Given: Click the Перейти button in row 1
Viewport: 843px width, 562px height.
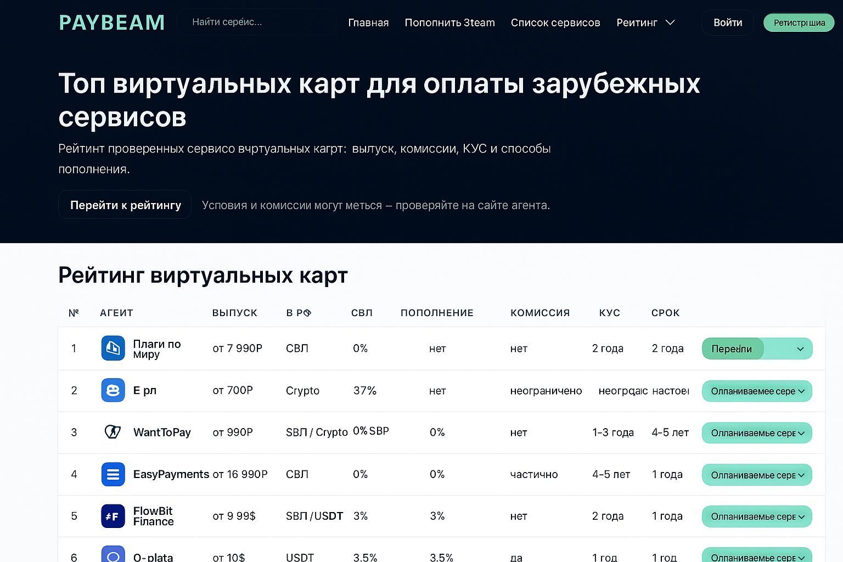Looking at the screenshot, I should point(733,349).
